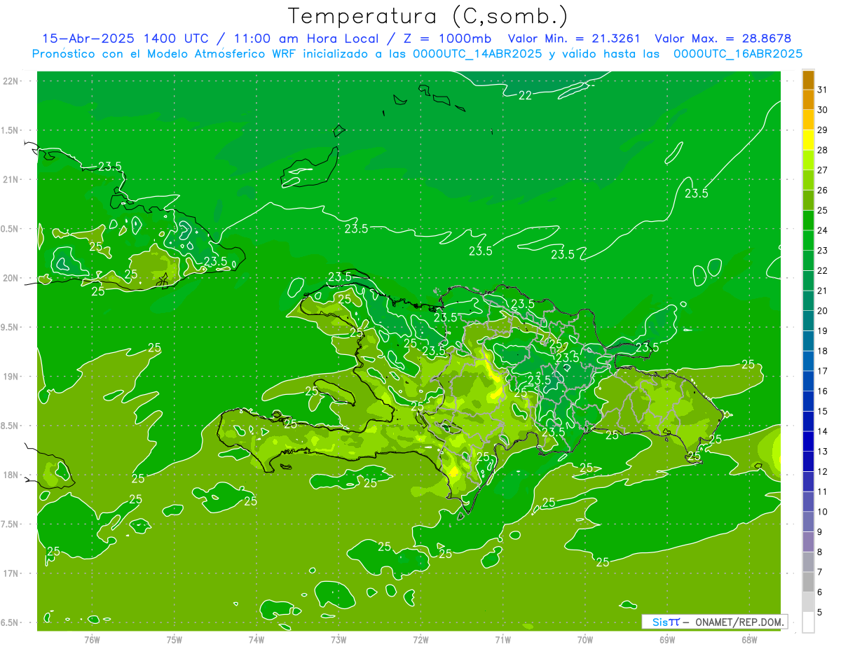Click the "73W" longitude axis label
Viewport: 841px width, 649px height.
pos(339,638)
